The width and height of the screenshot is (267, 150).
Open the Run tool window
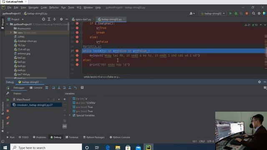(10, 137)
